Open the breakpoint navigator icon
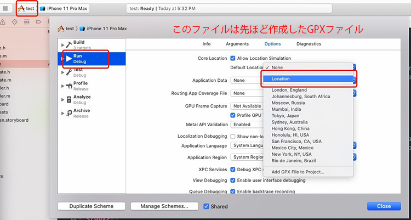Screen dimensions: 411x220 38,22
